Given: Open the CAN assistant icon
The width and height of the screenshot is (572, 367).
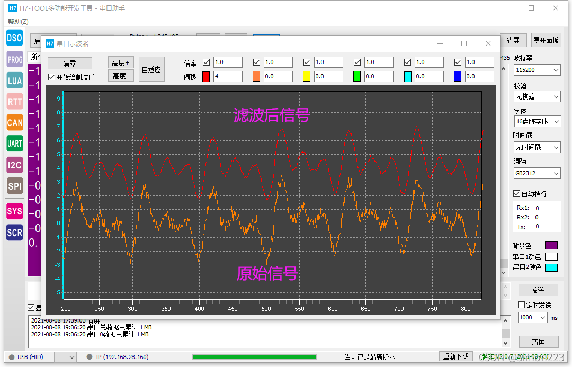Looking at the screenshot, I should [15, 122].
